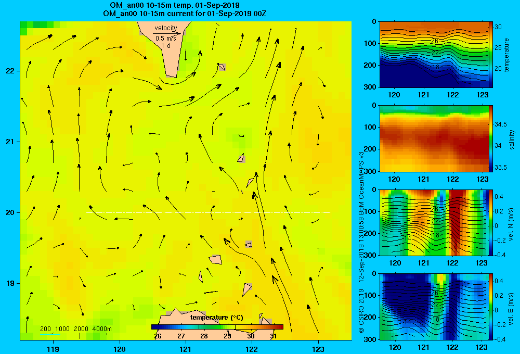Click contour label '14' in vel. E panel
The height and width of the screenshot is (354, 520).
(x=408, y=322)
